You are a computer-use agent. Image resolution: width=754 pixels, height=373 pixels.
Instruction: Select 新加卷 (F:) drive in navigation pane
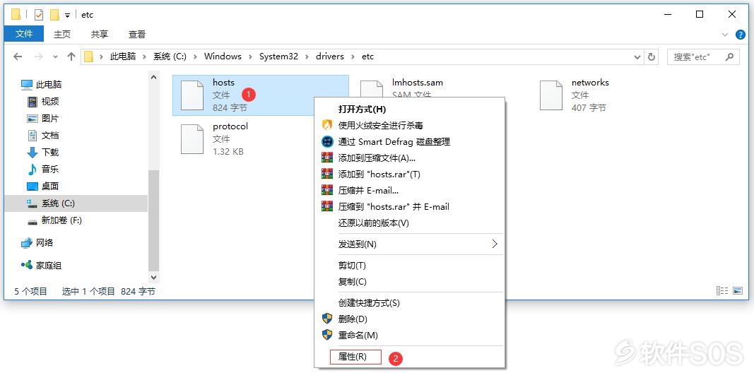(55, 220)
